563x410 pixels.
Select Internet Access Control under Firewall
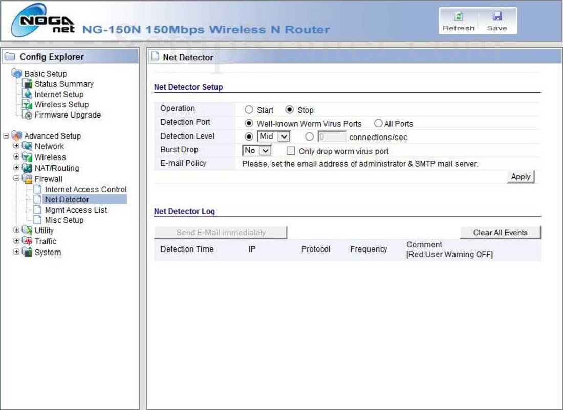(85, 189)
